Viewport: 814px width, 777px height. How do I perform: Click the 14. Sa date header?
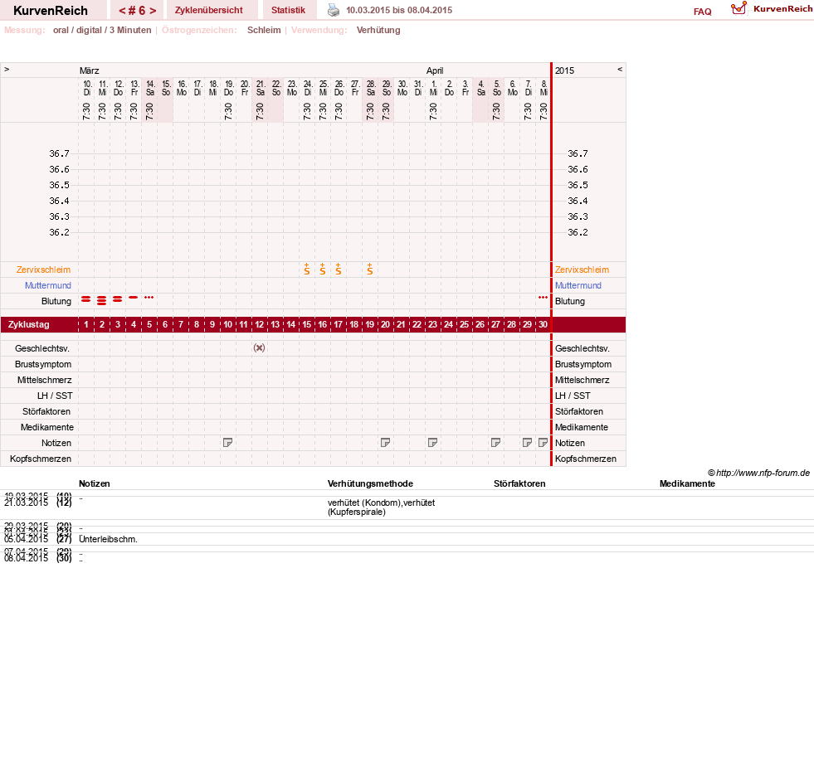(x=150, y=88)
